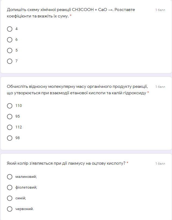Viewport: 172px width, 220px height.
Task: Click the label text '112'
Action: (x=19, y=127)
